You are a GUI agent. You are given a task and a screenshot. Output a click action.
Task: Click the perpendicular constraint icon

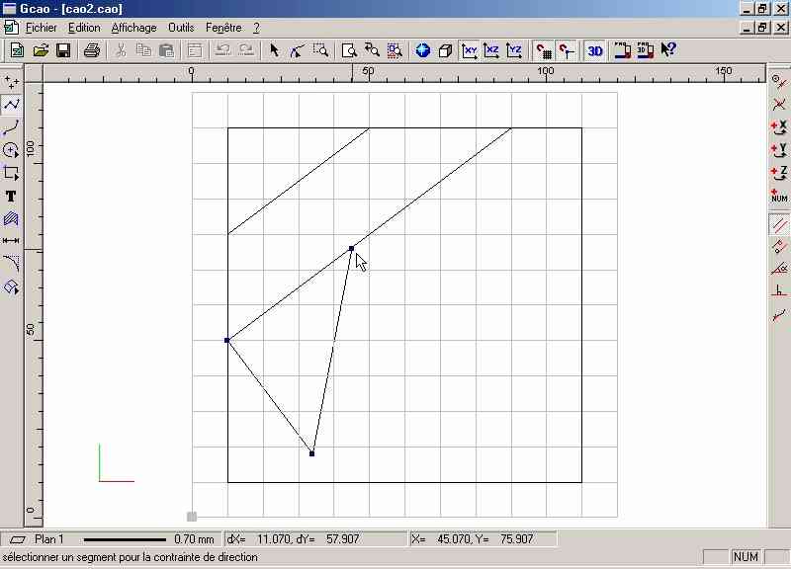click(779, 292)
